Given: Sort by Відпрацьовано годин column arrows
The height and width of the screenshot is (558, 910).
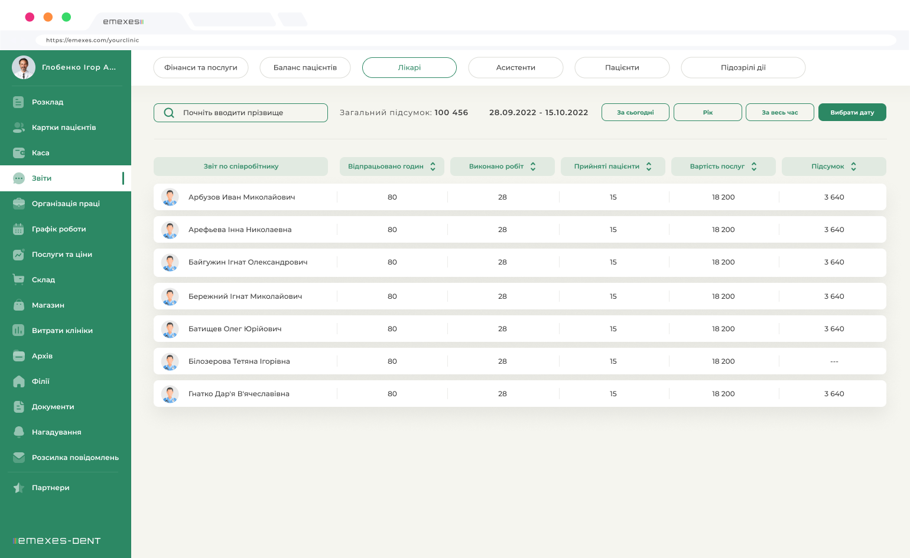Looking at the screenshot, I should point(433,167).
